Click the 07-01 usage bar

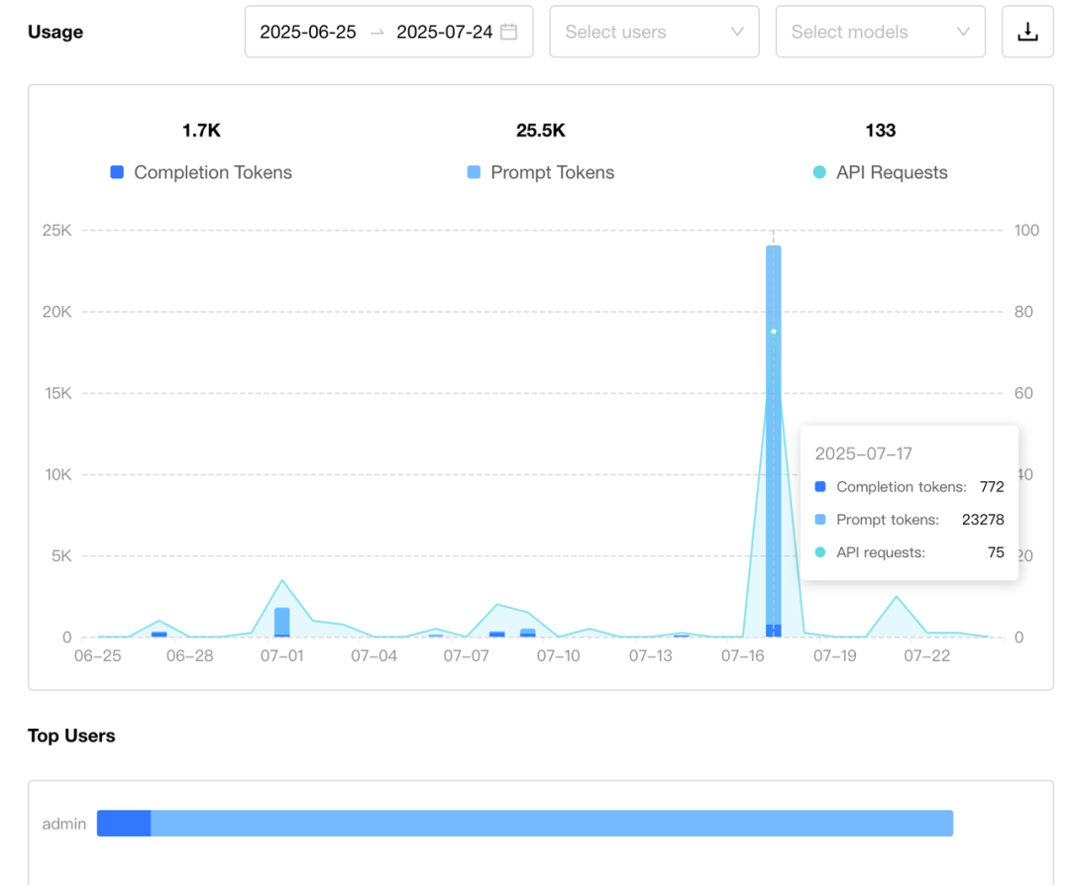pyautogui.click(x=281, y=621)
